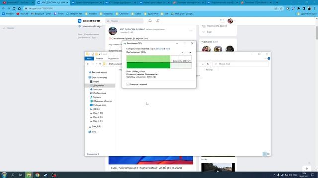Open VK notifications bell

tap(150, 21)
